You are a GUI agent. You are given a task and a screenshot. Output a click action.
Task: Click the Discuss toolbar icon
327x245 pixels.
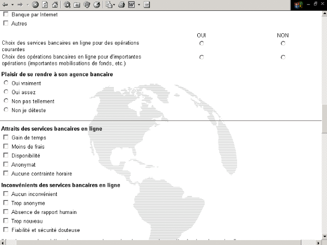pos(147,4)
